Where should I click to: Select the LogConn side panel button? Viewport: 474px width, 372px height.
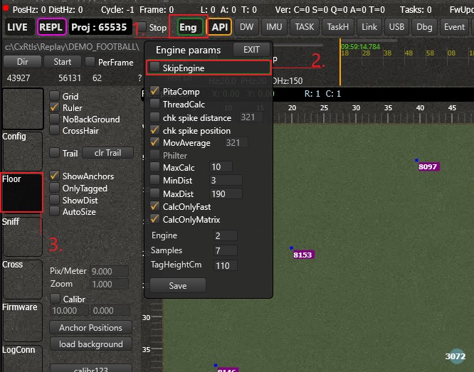coord(22,359)
